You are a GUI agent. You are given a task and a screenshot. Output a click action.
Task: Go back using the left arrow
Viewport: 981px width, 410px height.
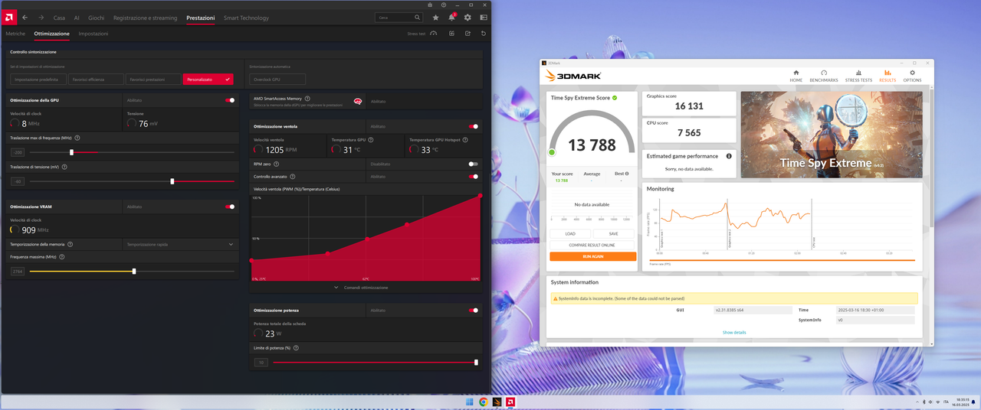click(25, 18)
